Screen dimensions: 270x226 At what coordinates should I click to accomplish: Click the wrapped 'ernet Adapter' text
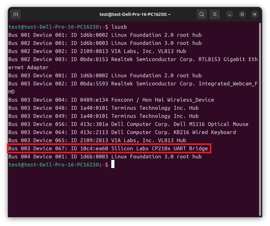tap(29, 67)
